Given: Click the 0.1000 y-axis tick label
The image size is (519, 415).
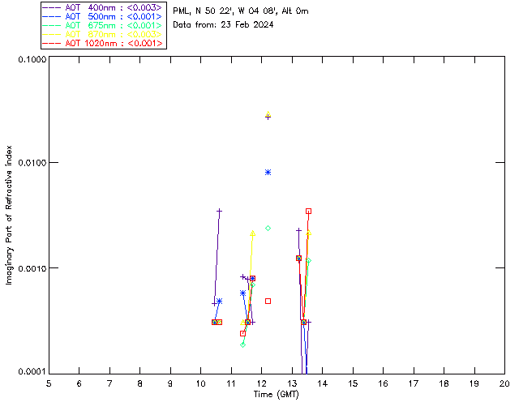Looking at the screenshot, I should [x=32, y=59].
